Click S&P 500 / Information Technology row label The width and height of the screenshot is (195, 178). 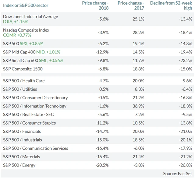point(34,106)
